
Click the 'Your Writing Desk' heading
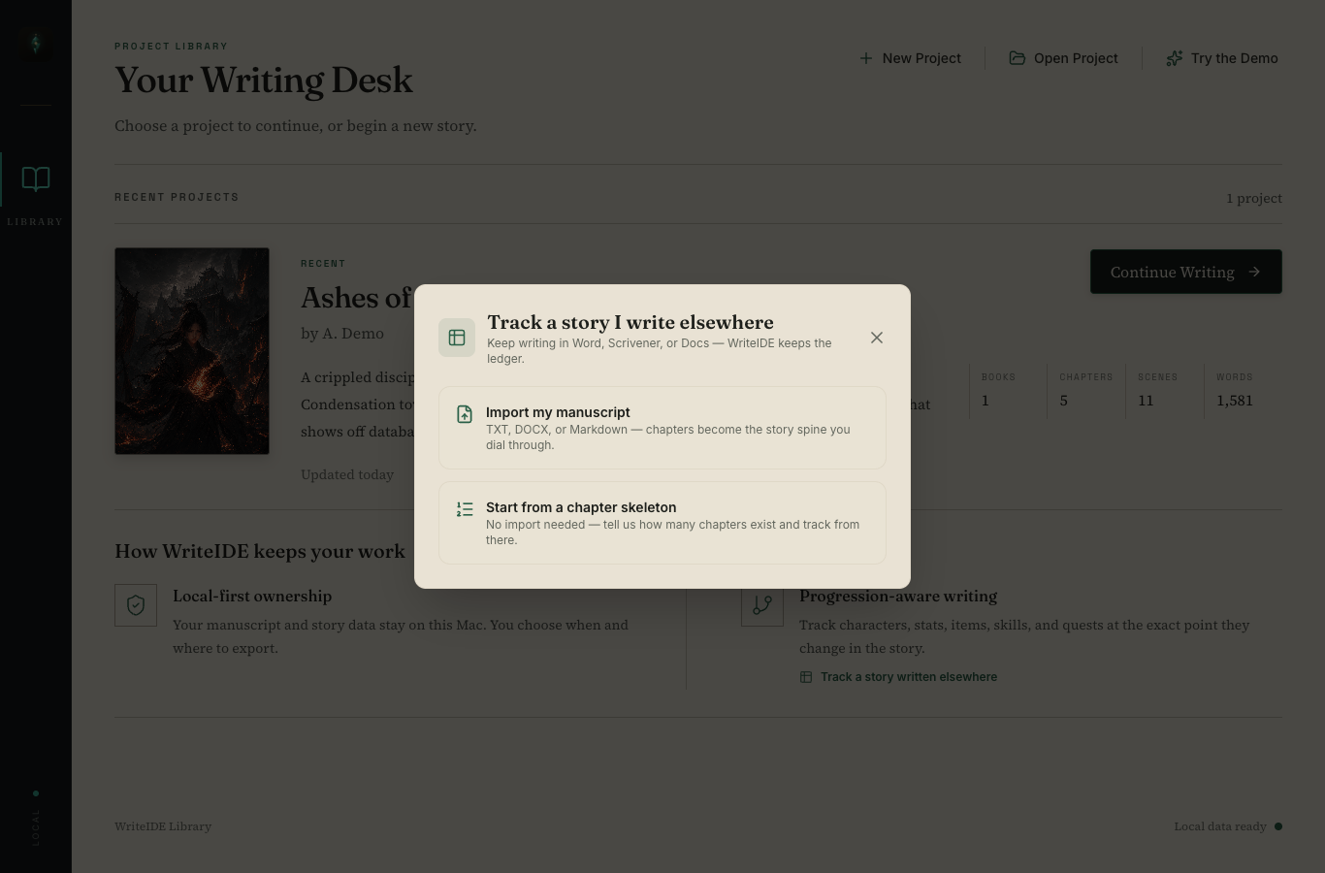tap(264, 80)
